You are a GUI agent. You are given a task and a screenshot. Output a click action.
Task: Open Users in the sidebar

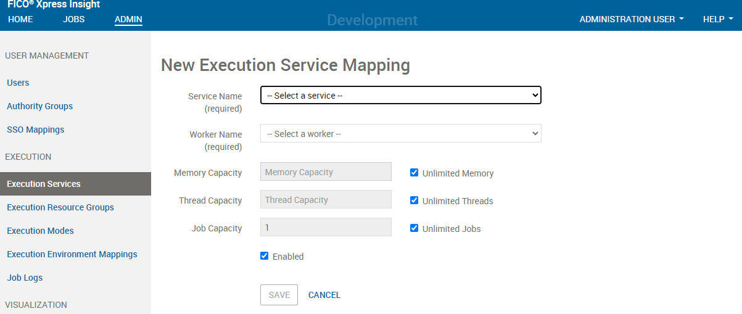pos(18,83)
